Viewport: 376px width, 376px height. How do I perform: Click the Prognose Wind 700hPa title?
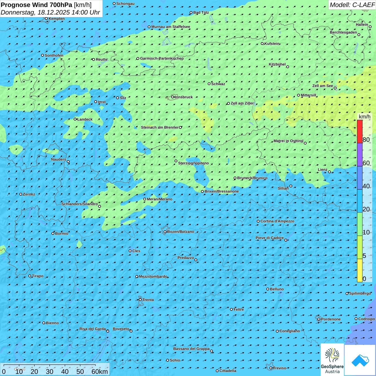(x=46, y=5)
